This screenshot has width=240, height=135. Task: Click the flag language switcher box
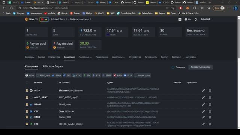coord(44,19)
